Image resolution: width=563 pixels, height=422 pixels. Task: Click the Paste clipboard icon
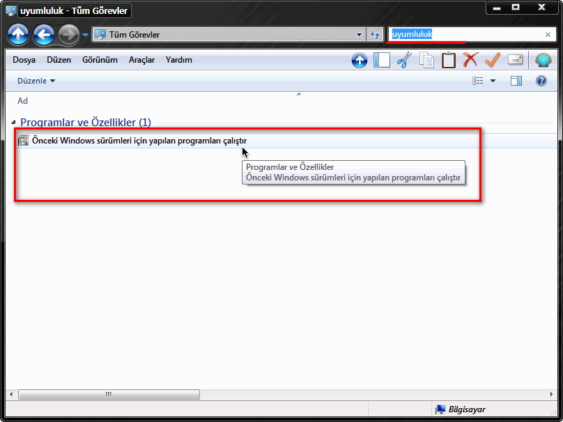tap(449, 60)
